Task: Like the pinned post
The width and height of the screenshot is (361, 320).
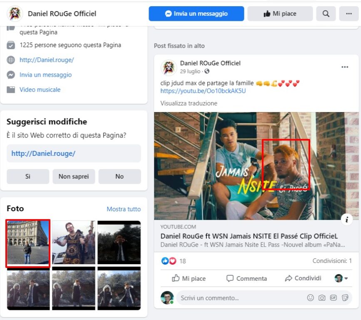Action: tap(189, 278)
